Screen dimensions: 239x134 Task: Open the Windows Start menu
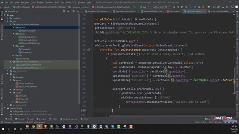click(3, 129)
